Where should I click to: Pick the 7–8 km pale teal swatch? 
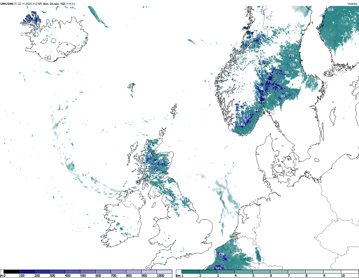297,272
